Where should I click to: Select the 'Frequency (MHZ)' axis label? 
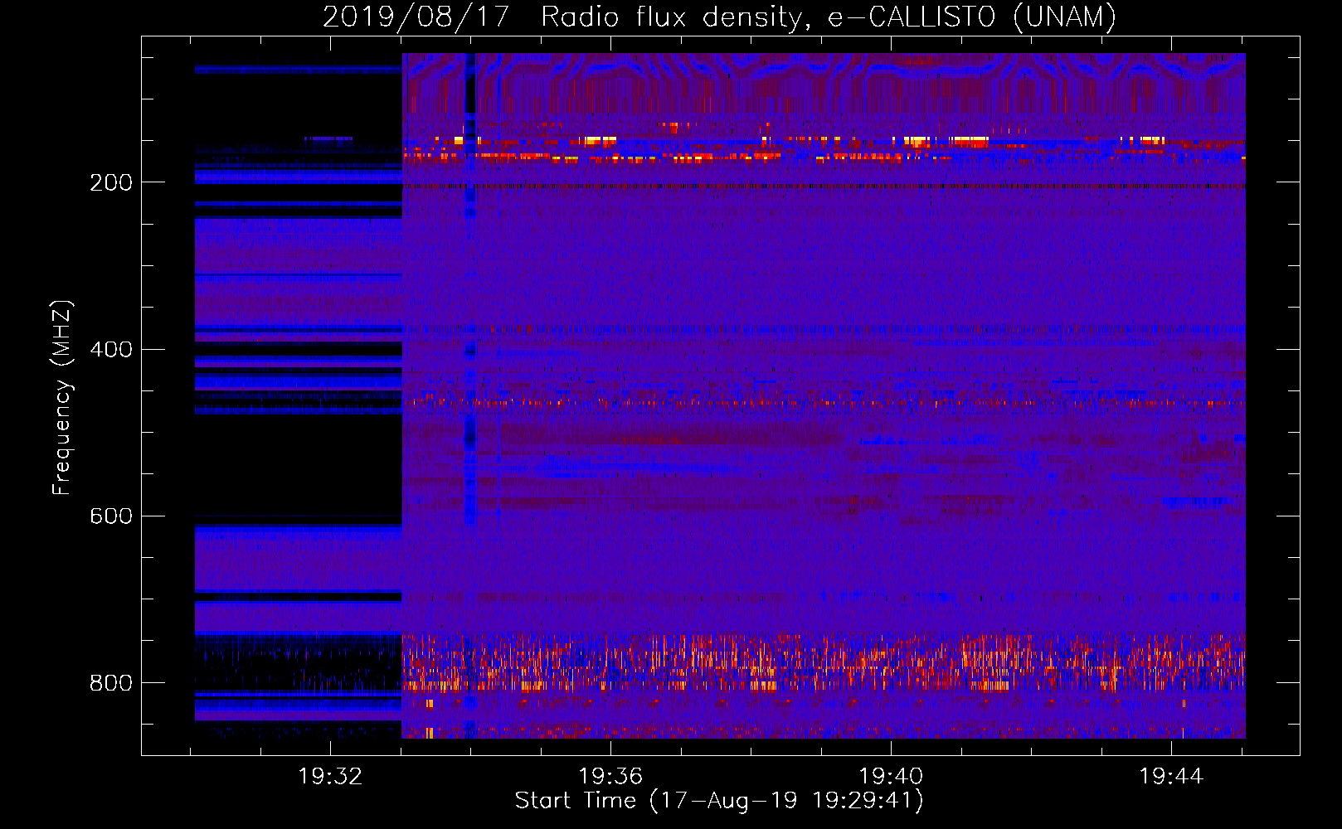pos(62,397)
